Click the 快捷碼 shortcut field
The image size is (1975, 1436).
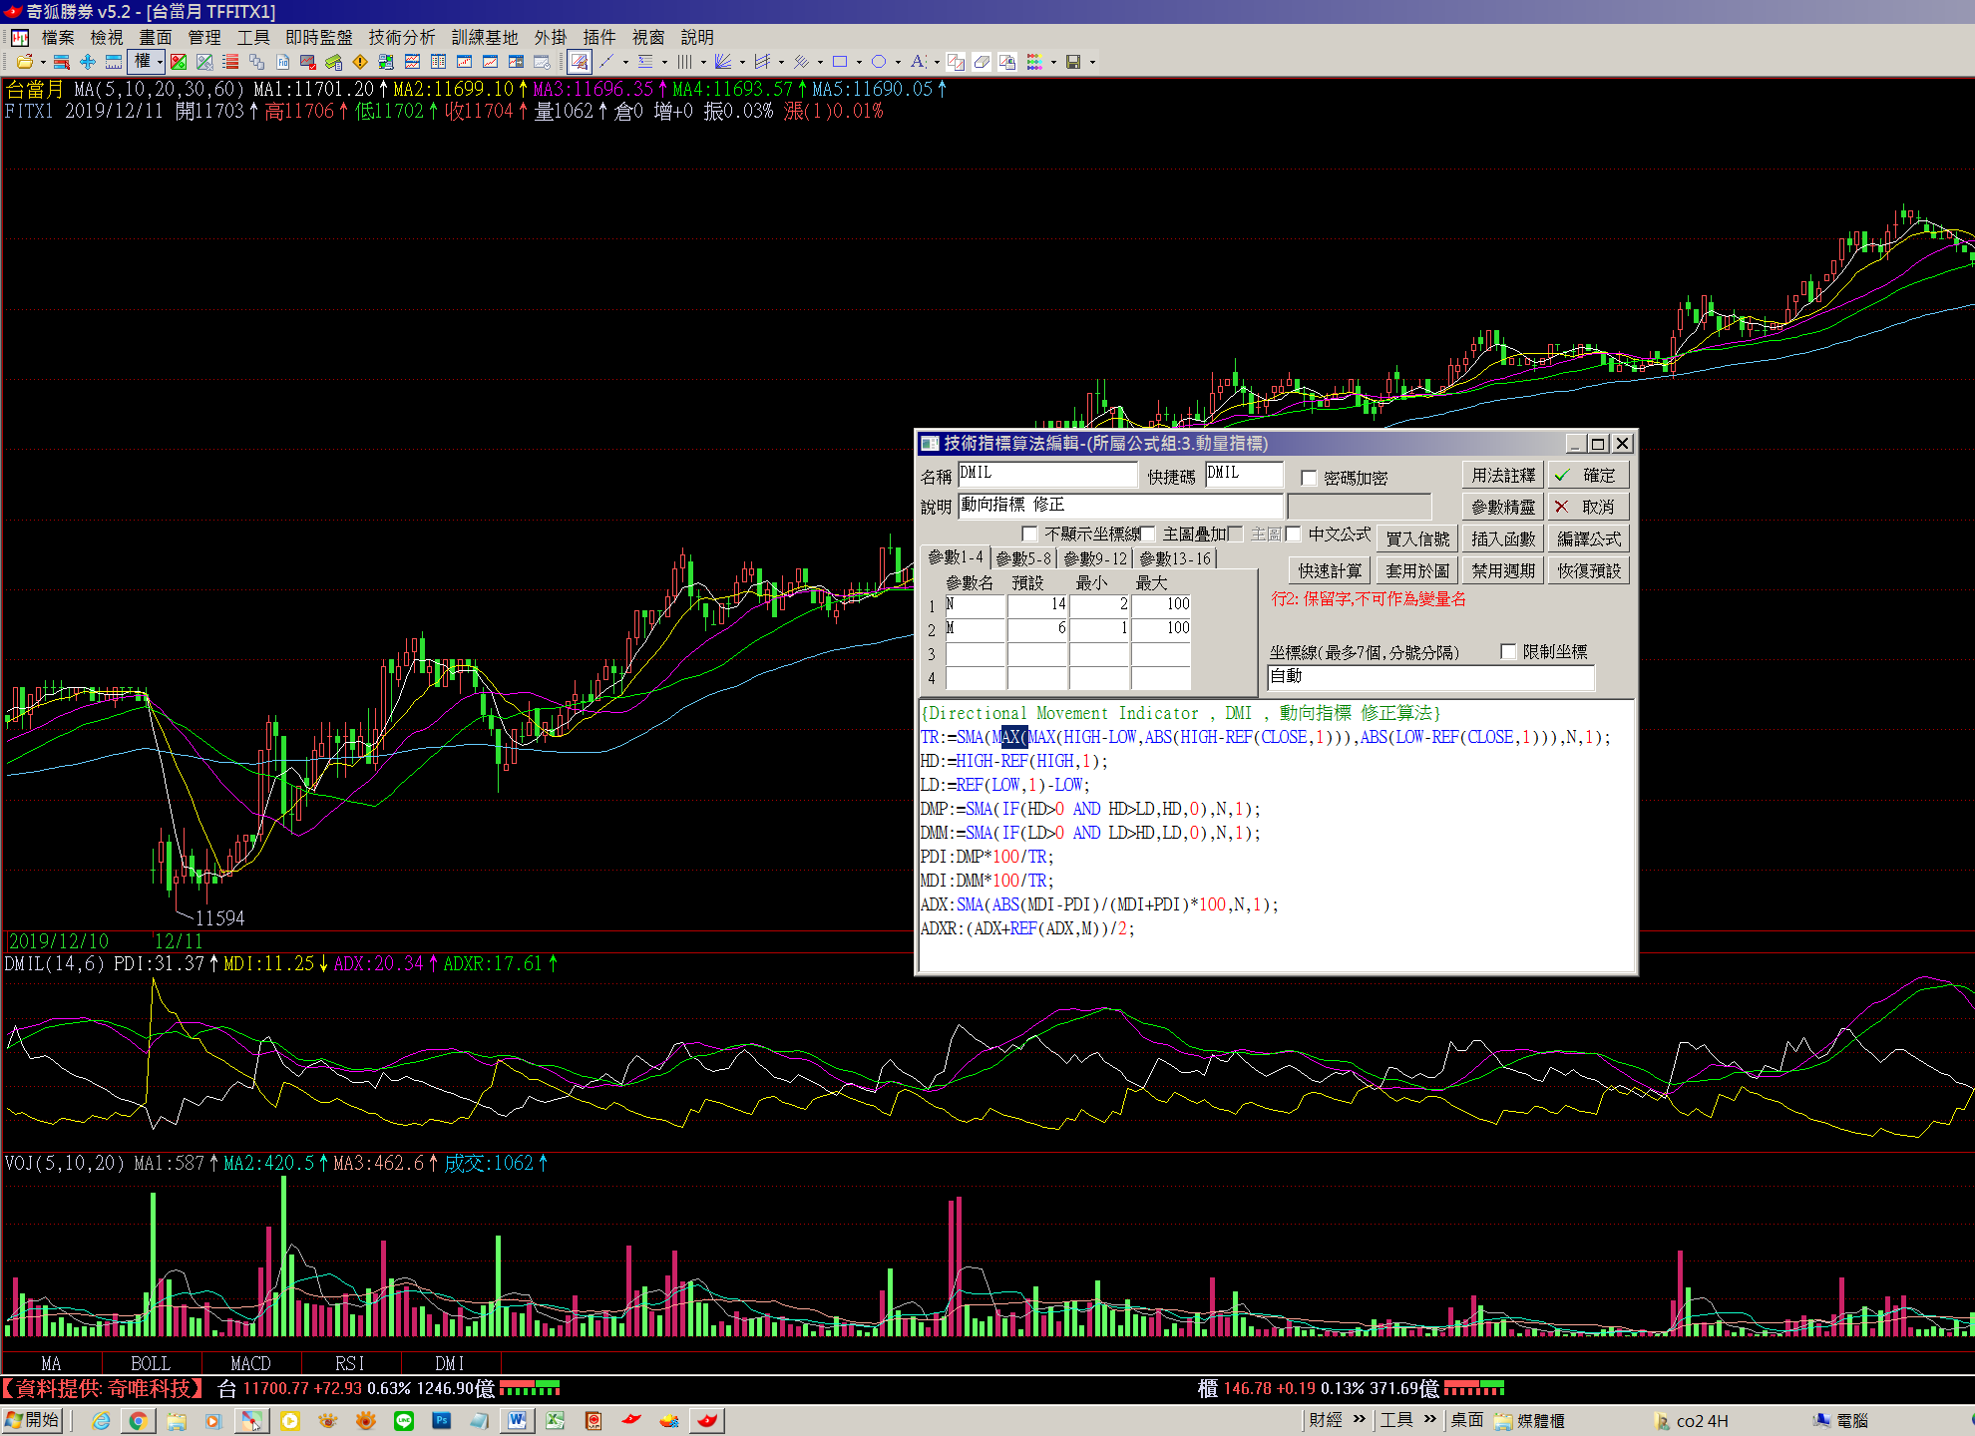[1244, 474]
